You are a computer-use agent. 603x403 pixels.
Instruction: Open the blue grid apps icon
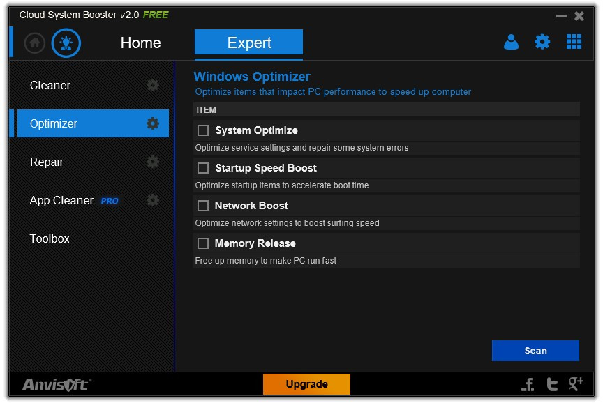pos(574,42)
